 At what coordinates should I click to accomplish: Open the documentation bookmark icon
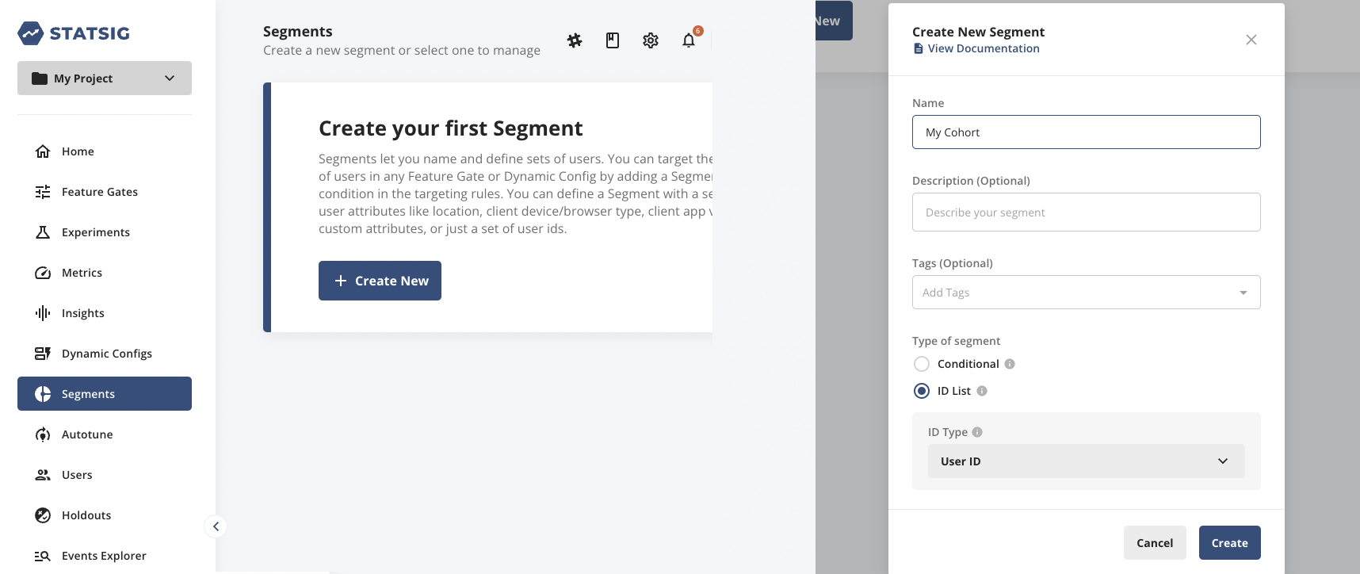point(613,40)
